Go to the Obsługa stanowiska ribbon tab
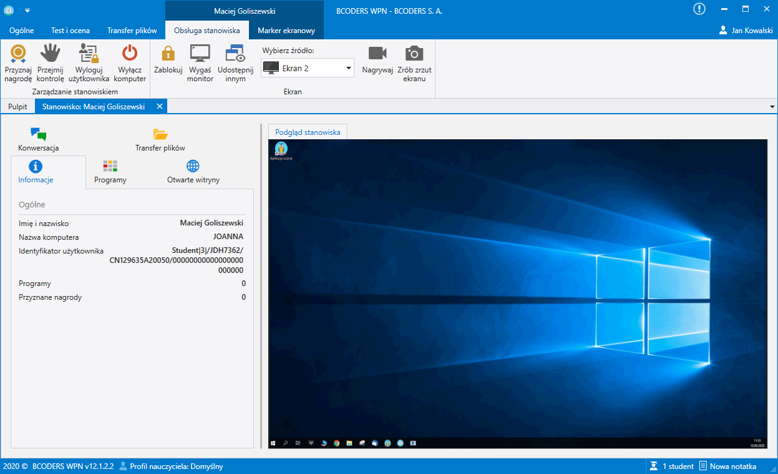This screenshot has height=474, width=778. 207,30
